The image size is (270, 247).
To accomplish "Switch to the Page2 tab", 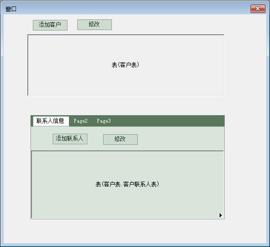I will (80, 121).
